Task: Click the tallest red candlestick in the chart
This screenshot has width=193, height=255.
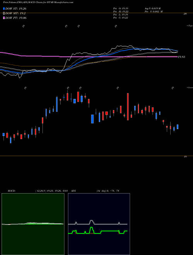Action: (x=128, y=107)
